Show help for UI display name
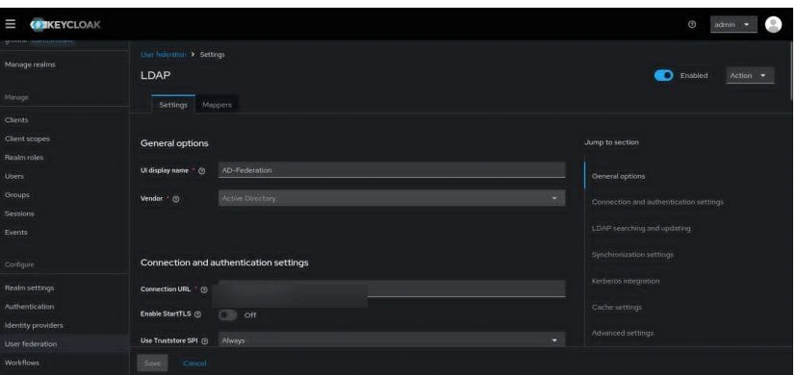 click(x=202, y=171)
